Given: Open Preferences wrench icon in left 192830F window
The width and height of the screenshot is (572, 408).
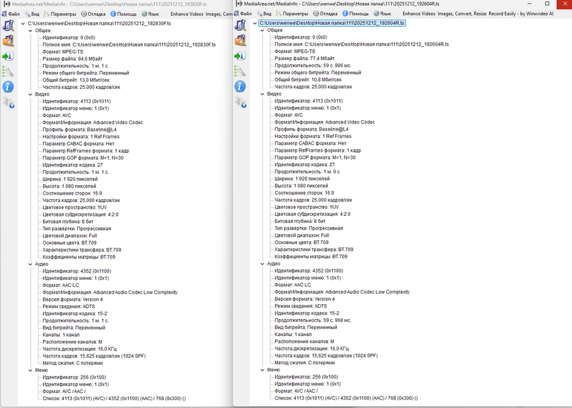Looking at the screenshot, I should coord(8,71).
